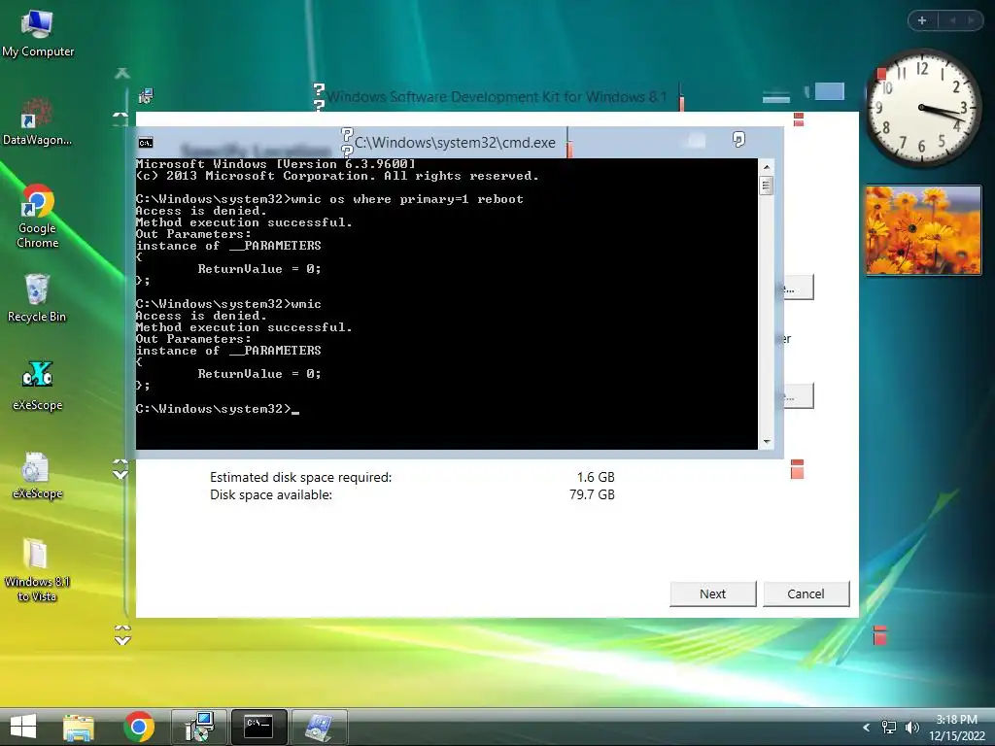
Task: Click the 'Disk space available:' label
Action: click(x=271, y=494)
